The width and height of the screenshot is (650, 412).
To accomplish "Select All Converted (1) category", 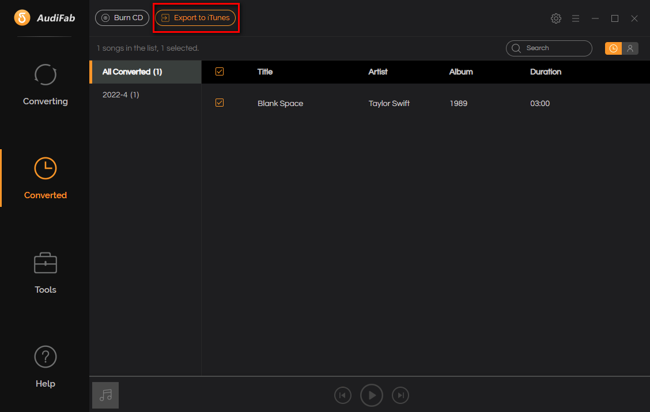I will pyautogui.click(x=146, y=71).
